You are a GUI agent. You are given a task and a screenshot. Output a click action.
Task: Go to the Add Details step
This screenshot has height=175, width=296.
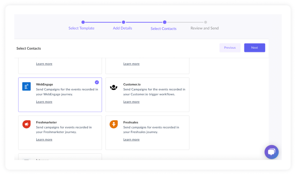[123, 28]
